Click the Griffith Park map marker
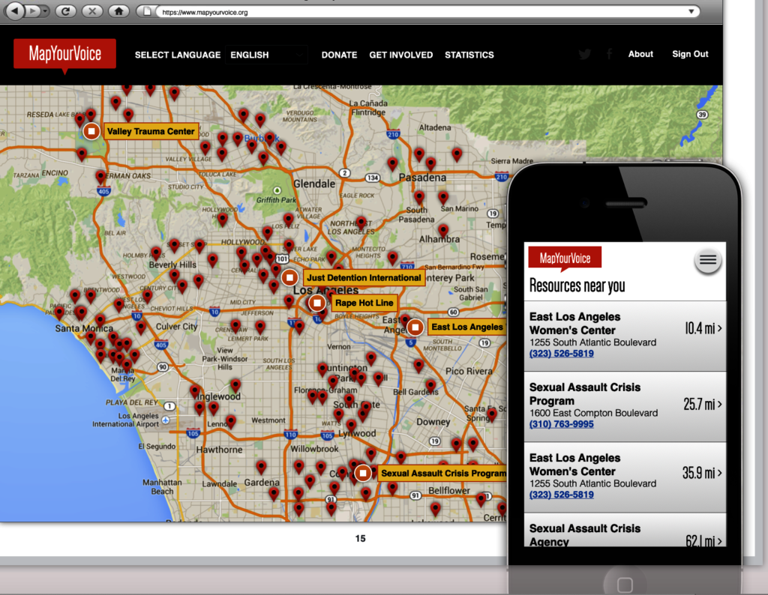The image size is (768, 595). [277, 190]
